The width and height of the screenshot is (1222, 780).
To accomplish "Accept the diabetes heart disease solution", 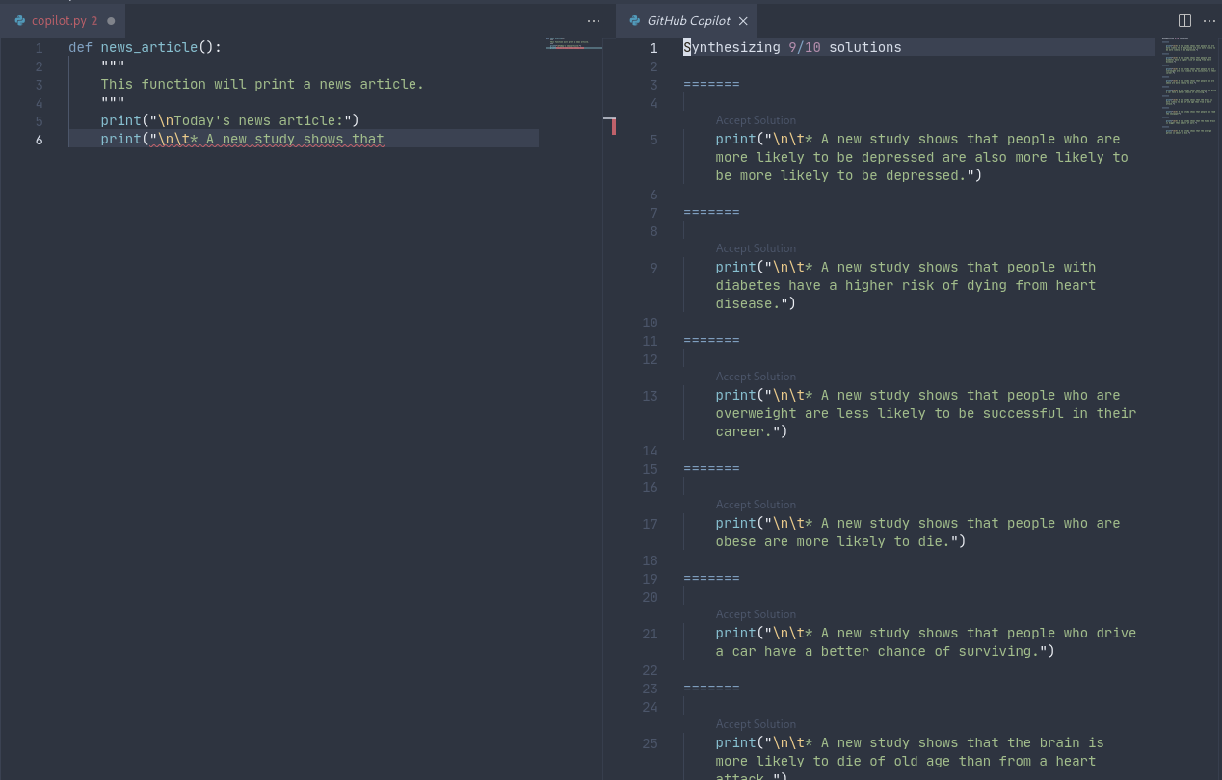I will [x=756, y=248].
